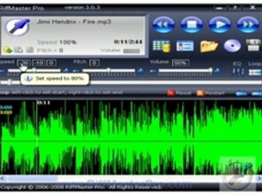Click the blue left arrow next to Restart
The image size is (262, 196).
(x=241, y=94)
